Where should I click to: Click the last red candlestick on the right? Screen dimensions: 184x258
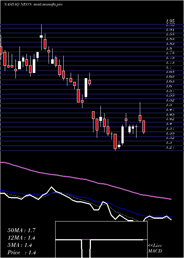[144, 126]
